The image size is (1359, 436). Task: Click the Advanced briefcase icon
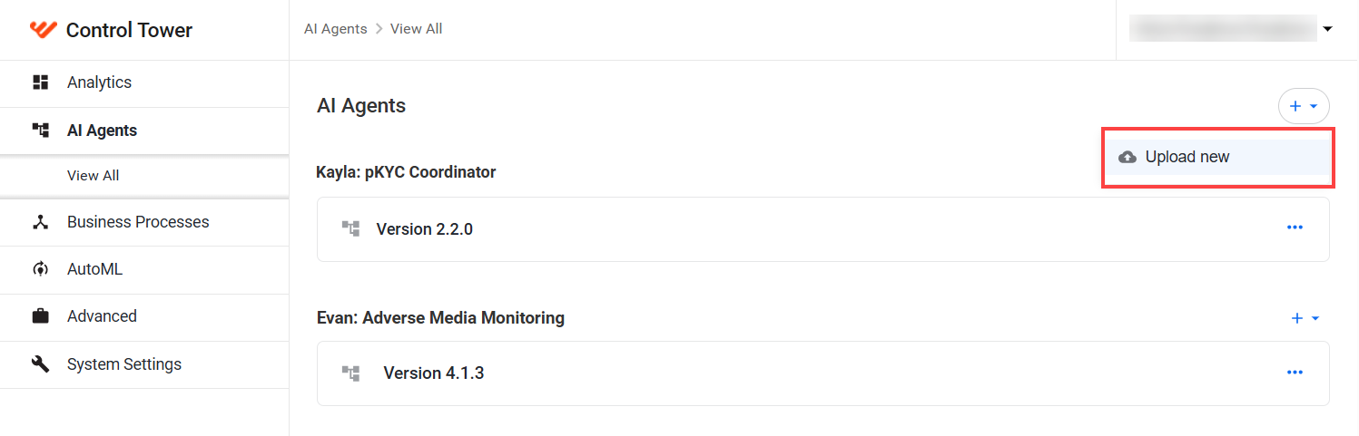40,316
